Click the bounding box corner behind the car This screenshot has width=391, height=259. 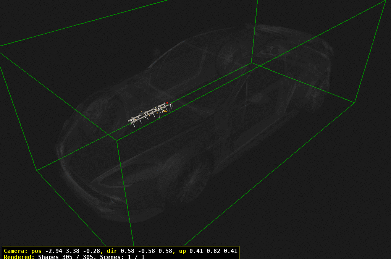tap(251, 63)
